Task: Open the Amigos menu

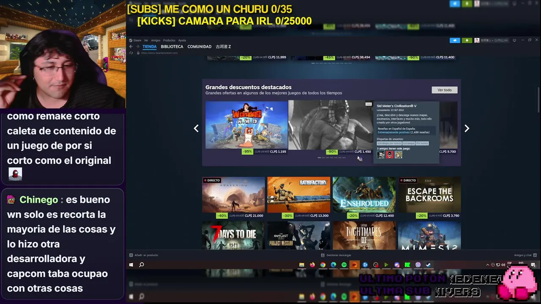Action: click(156, 41)
